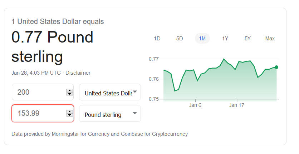Click the 0.77 Pound sterling result text

tap(53, 46)
